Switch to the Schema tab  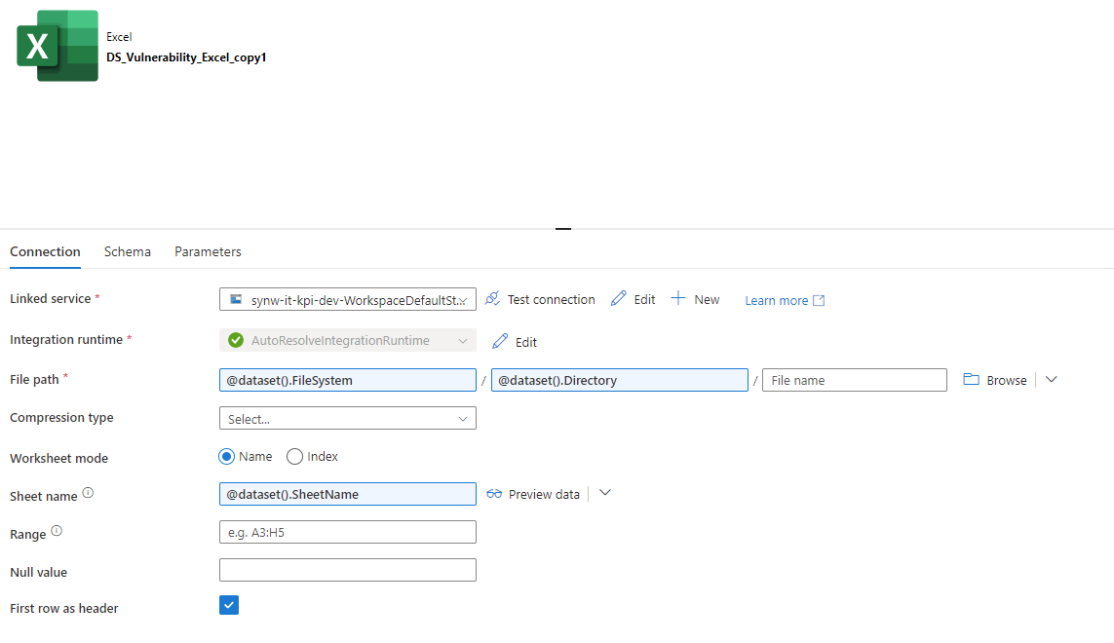point(127,251)
